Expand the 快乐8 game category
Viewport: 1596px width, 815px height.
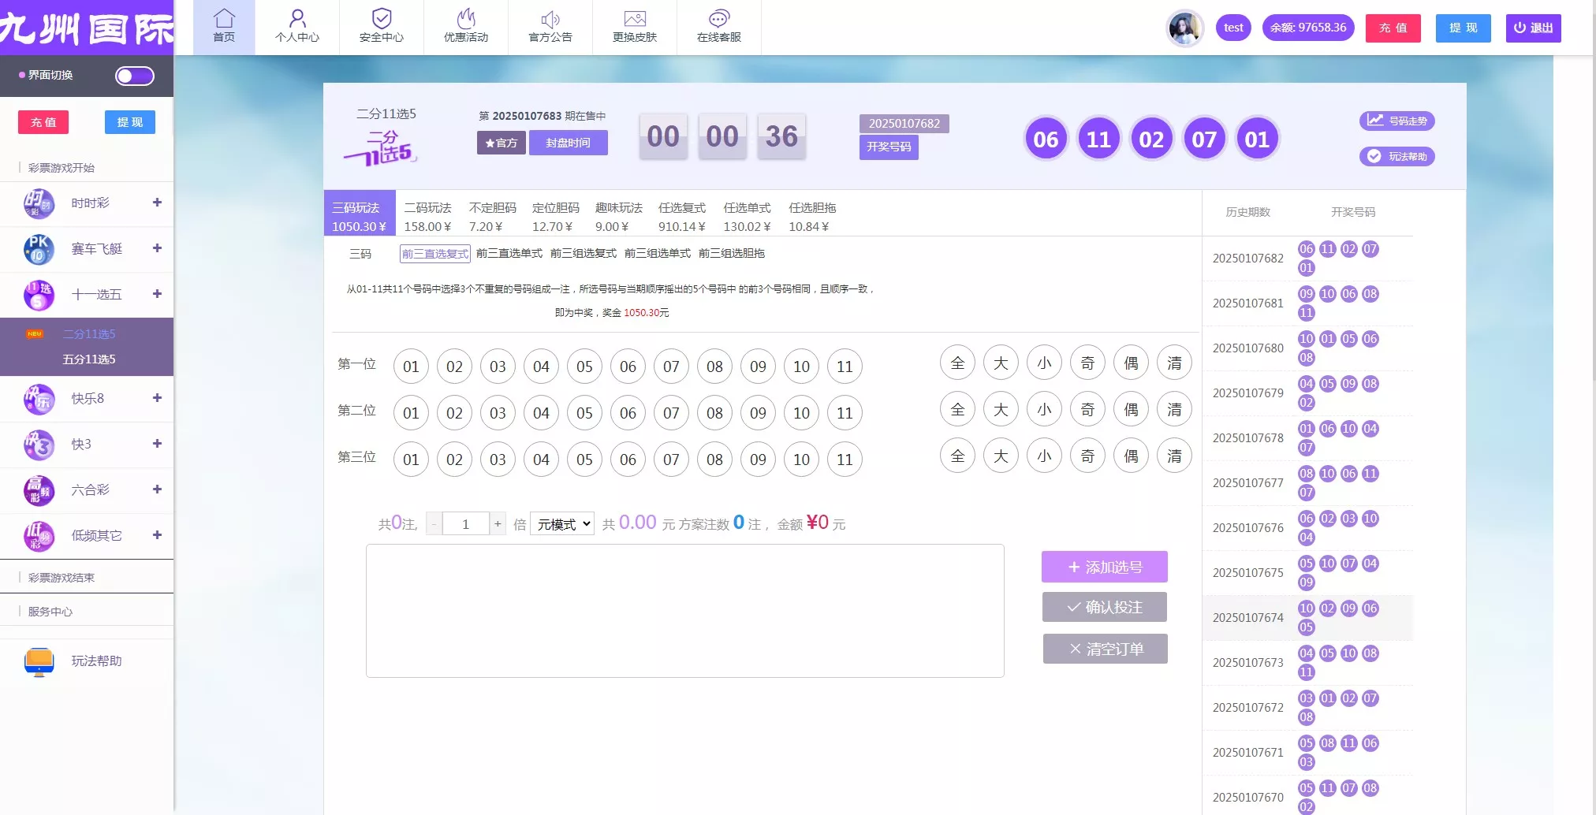coord(157,398)
